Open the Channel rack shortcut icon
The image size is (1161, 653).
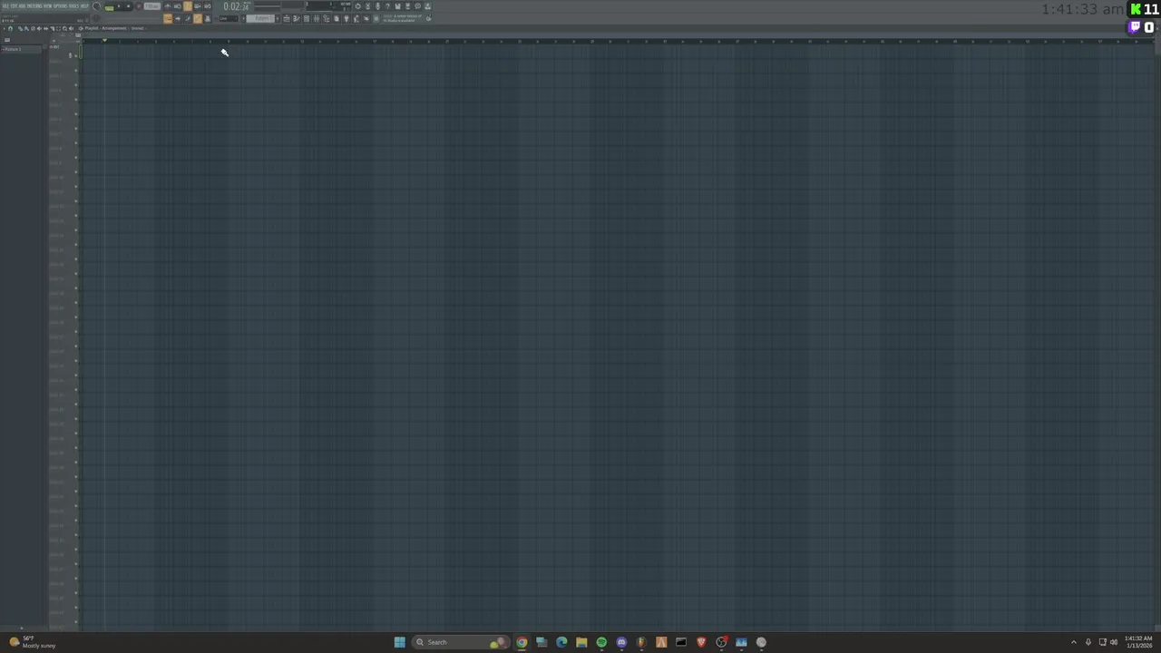306,18
